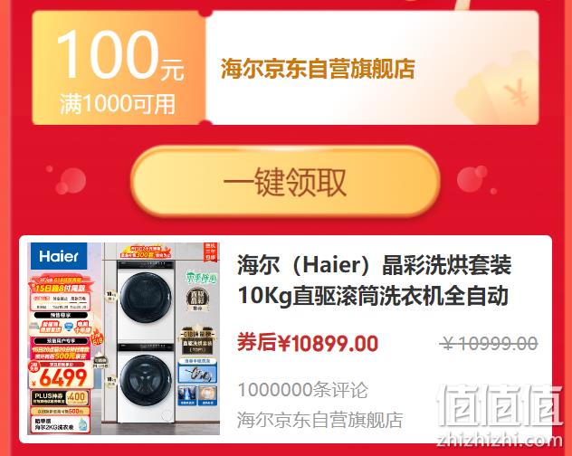Click the upper dryer drum in product photo
This screenshot has height=456, width=572.
tap(146, 298)
